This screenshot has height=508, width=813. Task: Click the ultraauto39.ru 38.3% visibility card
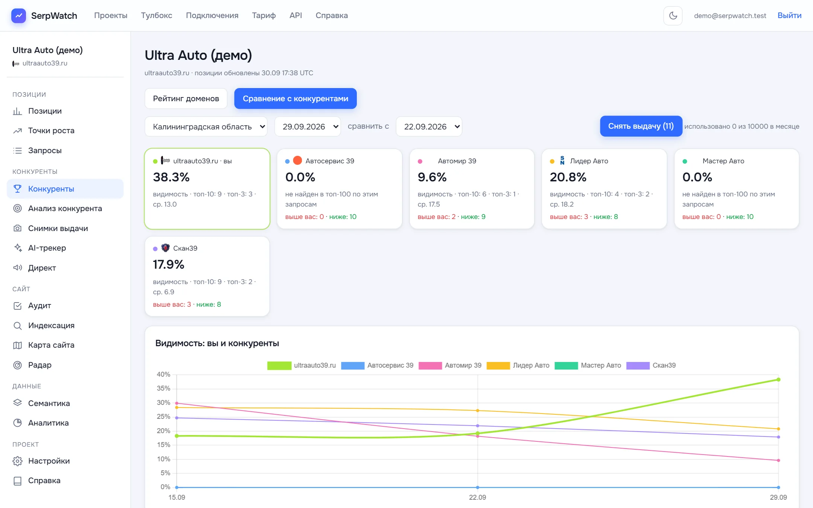[x=207, y=189]
